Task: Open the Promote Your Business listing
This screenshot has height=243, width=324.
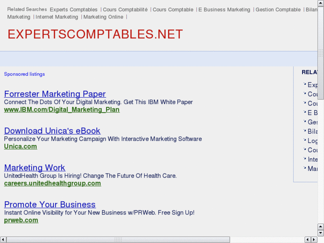Action: 50,204
